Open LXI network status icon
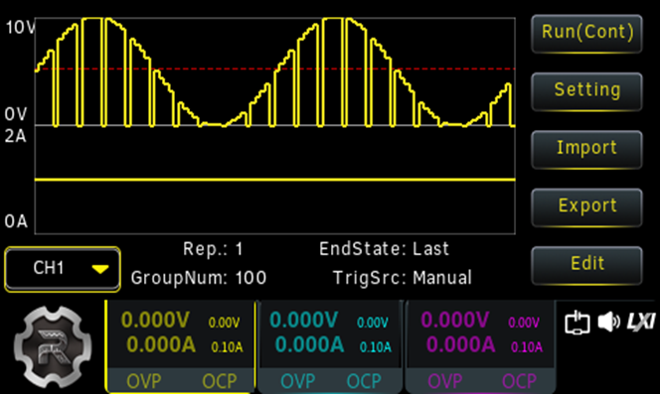Viewport: 660px width, 394px height. pyautogui.click(x=641, y=322)
